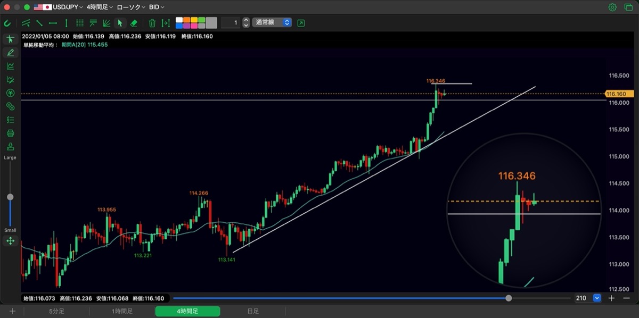Select the eraser tool
Image resolution: width=639 pixels, height=318 pixels.
pos(134,23)
